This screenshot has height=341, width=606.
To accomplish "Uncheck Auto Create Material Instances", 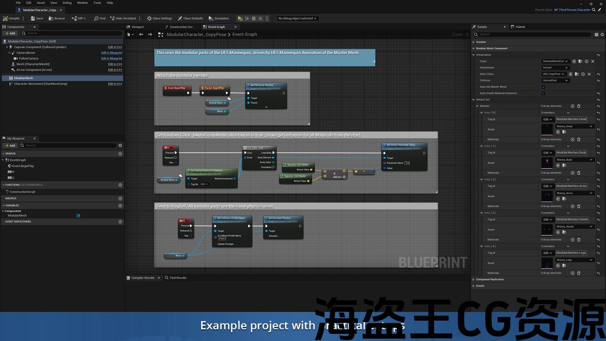I will tap(543, 93).
